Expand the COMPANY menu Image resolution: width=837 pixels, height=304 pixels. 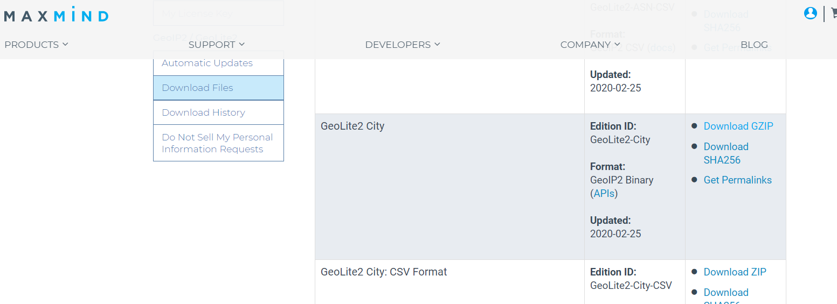590,45
